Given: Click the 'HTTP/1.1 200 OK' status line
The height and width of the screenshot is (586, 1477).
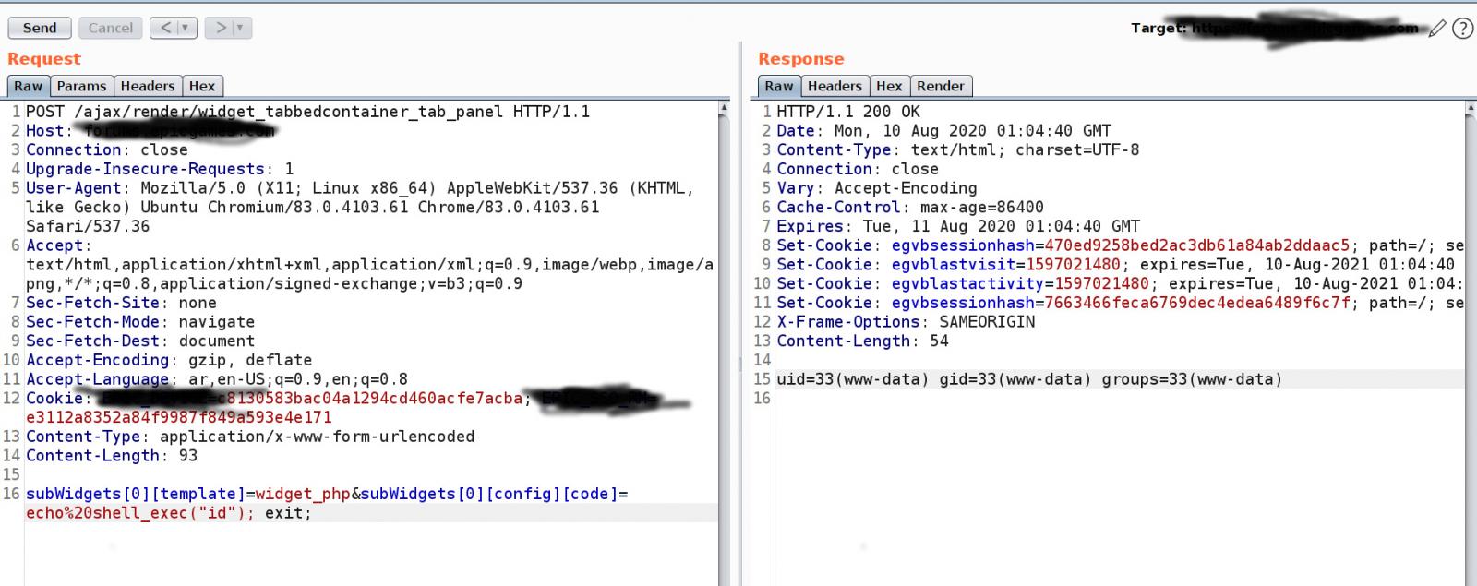Looking at the screenshot, I should [x=848, y=112].
